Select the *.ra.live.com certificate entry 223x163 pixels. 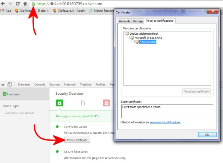(x=148, y=42)
